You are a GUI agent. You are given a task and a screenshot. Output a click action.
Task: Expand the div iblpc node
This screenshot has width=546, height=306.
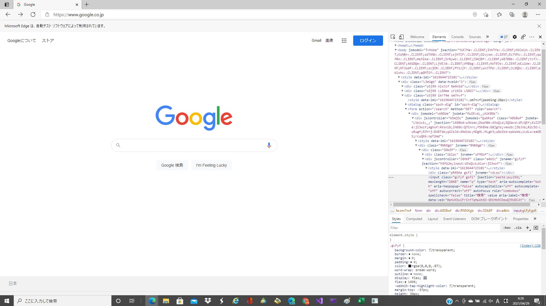423,154
